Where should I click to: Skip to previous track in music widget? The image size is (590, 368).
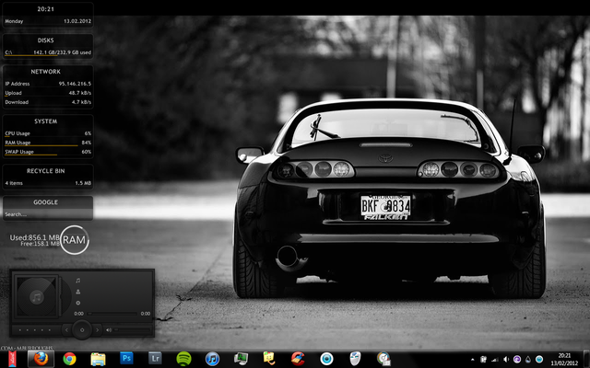(66, 330)
